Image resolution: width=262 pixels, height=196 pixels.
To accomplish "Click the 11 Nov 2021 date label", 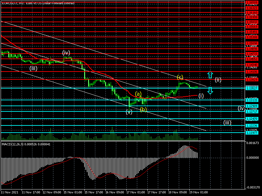I will pyautogui.click(x=10, y=192).
